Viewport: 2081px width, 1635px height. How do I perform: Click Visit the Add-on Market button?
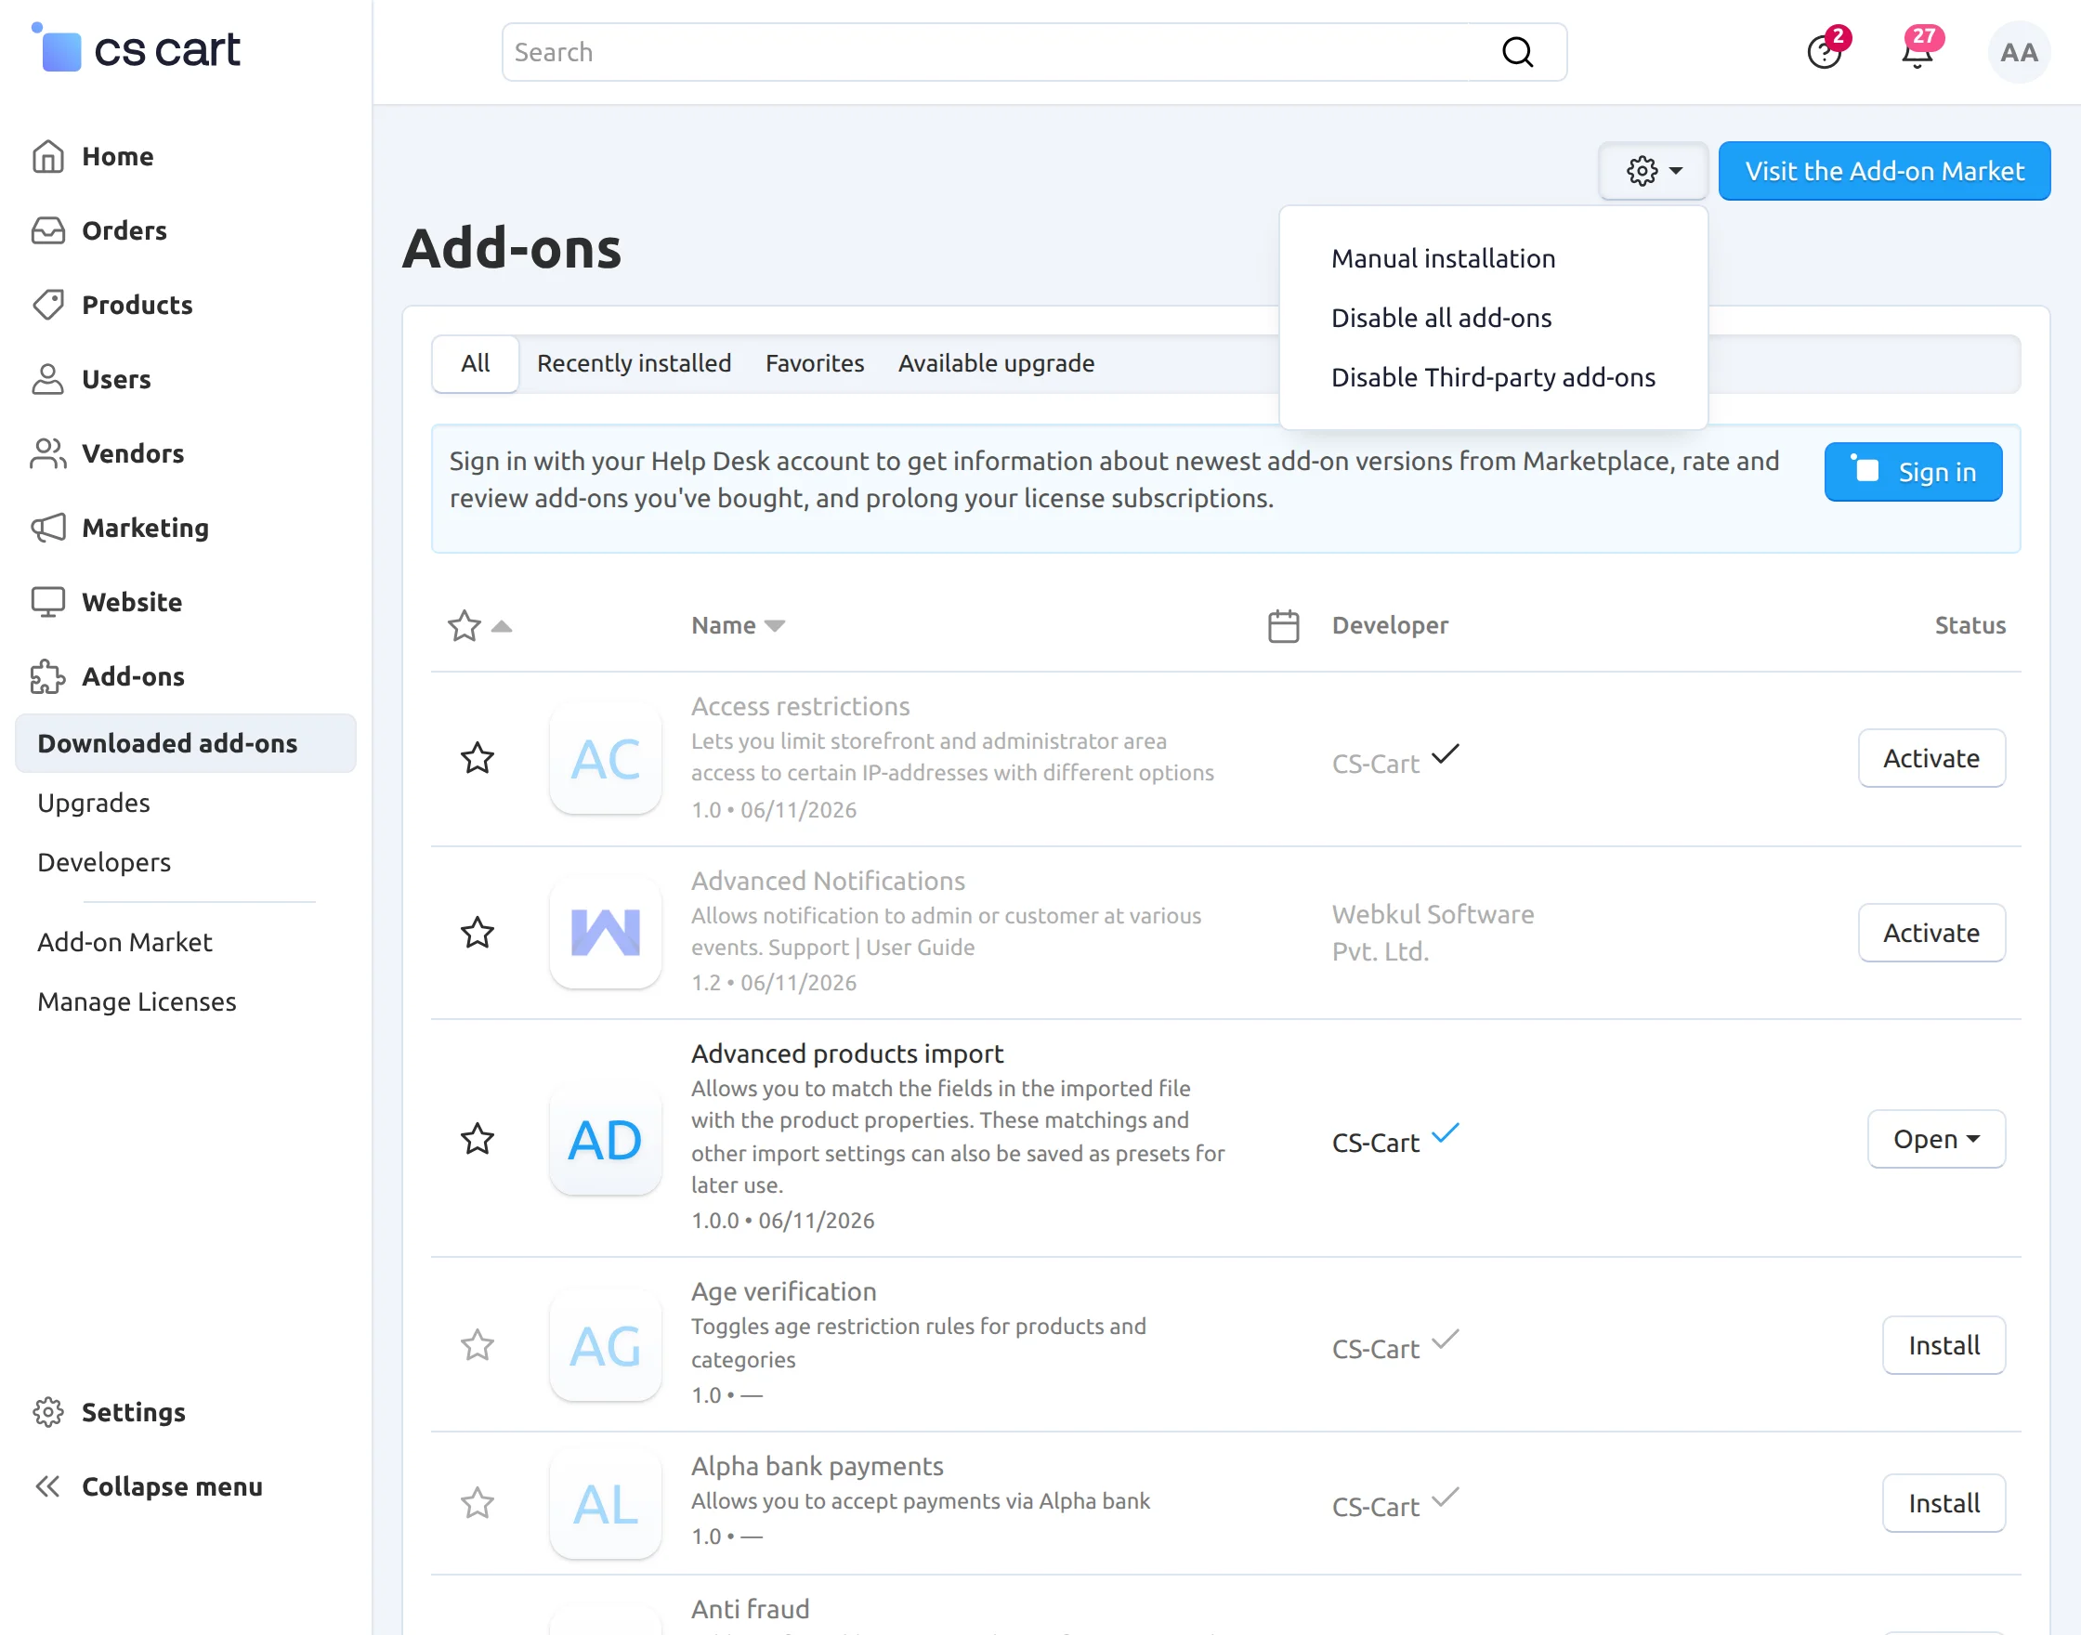pyautogui.click(x=1884, y=171)
